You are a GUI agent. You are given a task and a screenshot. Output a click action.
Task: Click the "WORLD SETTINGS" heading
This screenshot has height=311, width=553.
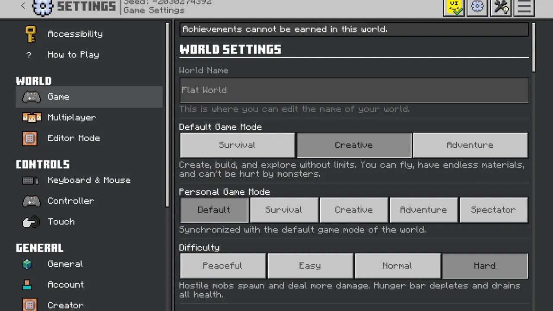(x=230, y=50)
